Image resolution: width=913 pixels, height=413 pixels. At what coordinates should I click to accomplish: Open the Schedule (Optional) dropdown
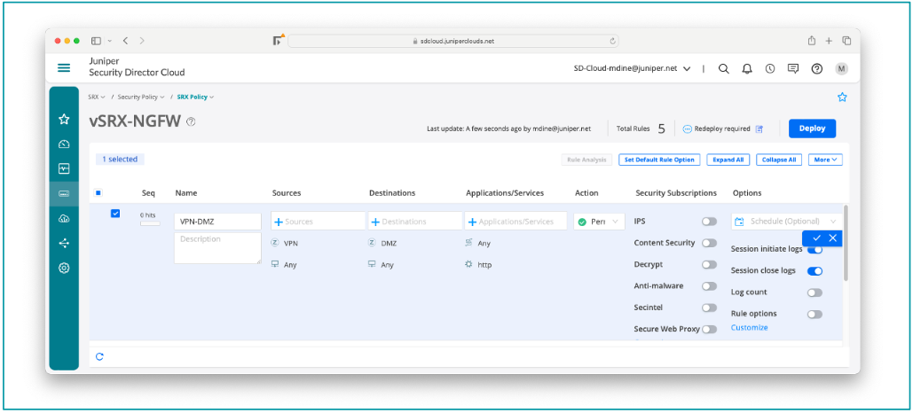coord(786,221)
